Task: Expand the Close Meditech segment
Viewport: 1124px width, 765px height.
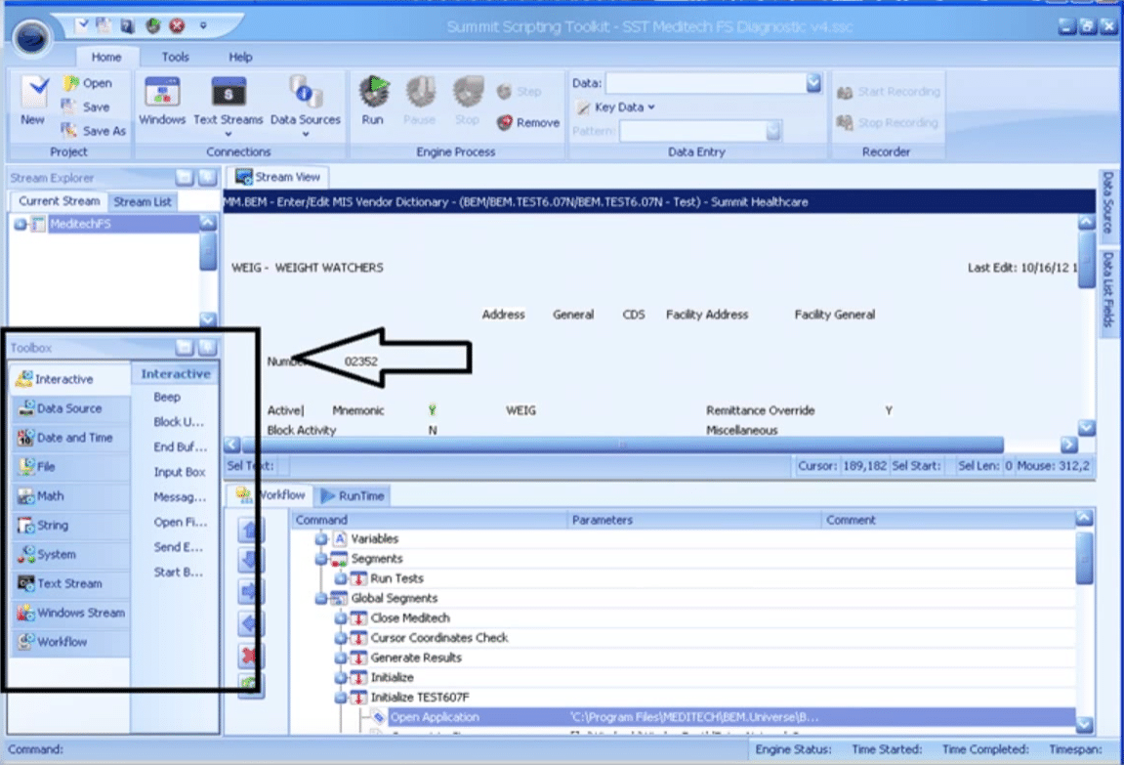Action: click(x=341, y=618)
